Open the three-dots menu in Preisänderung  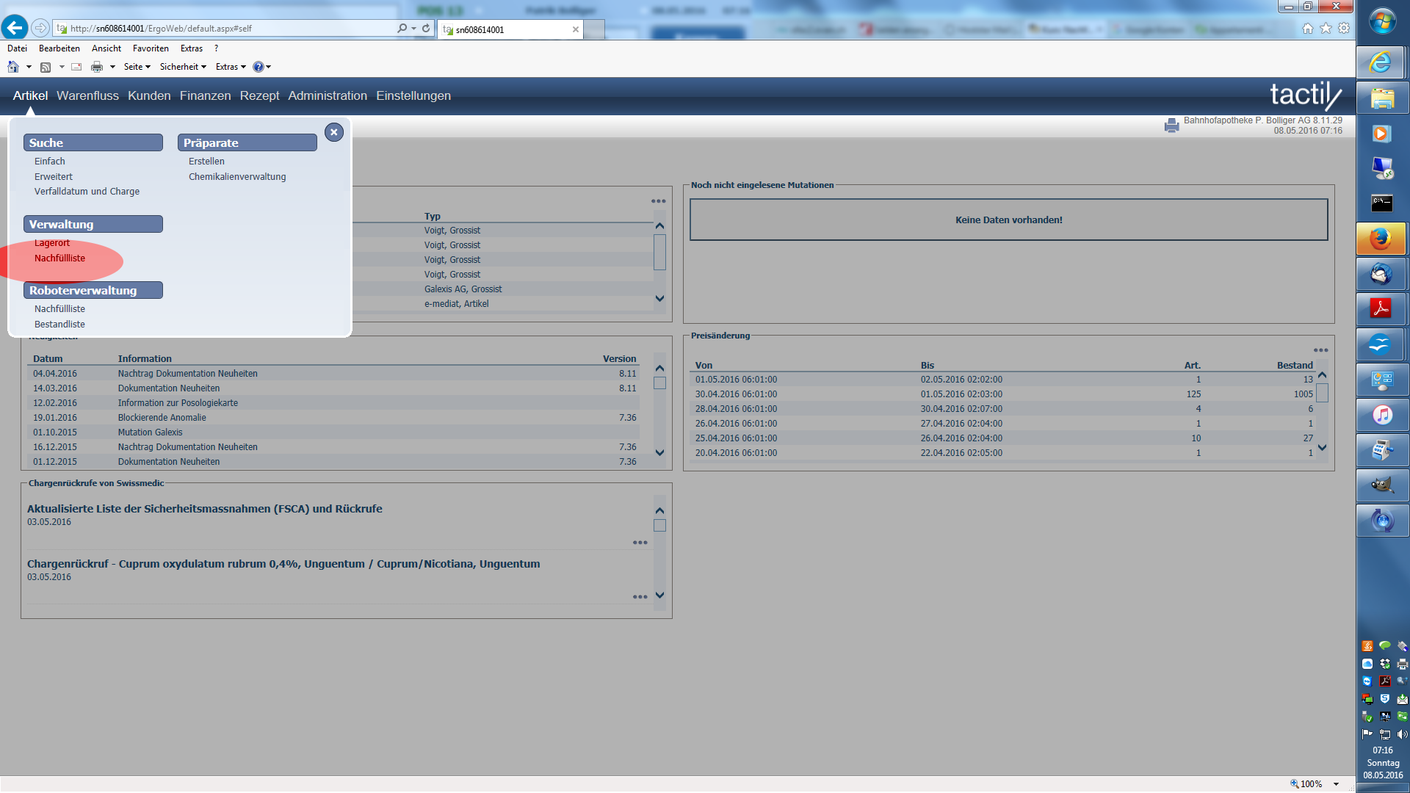tap(1320, 350)
